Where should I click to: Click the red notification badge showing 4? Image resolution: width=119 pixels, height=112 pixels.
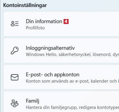point(66,22)
